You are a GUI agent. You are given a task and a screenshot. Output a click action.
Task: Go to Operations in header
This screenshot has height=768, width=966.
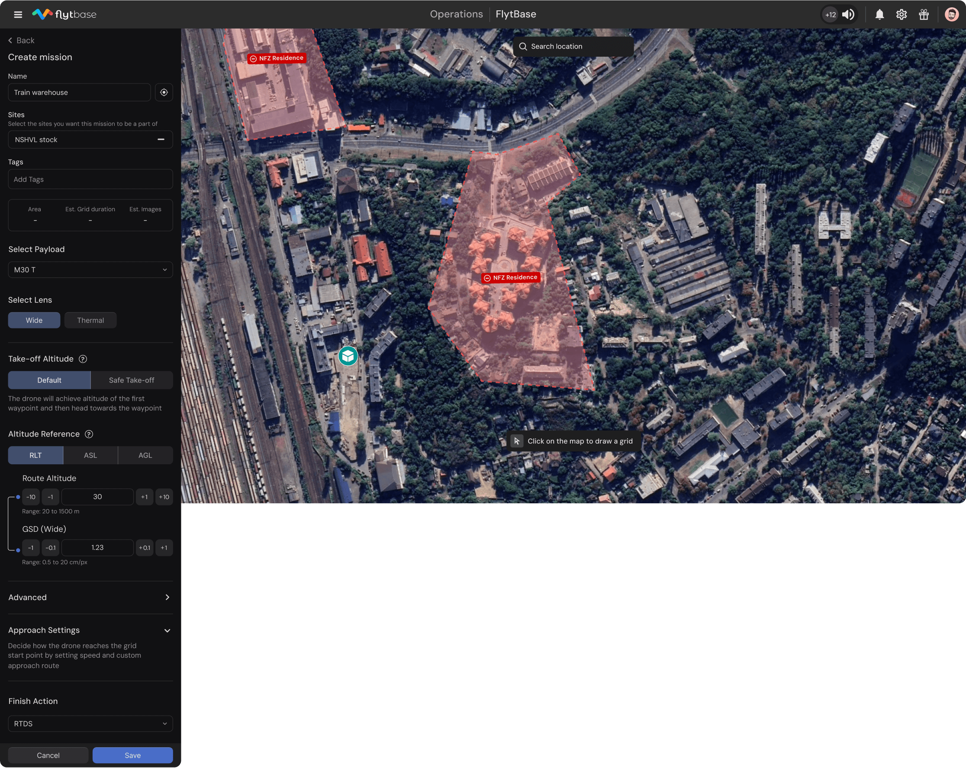pyautogui.click(x=456, y=14)
